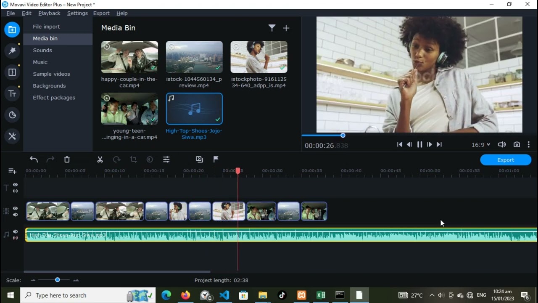
Task: Click the Rotate icon in timeline toolbar
Action: point(117,159)
